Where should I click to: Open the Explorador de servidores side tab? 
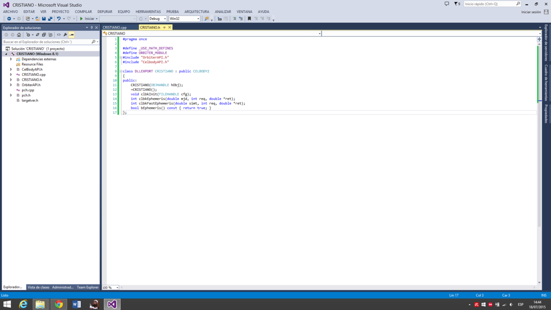[x=546, y=43]
